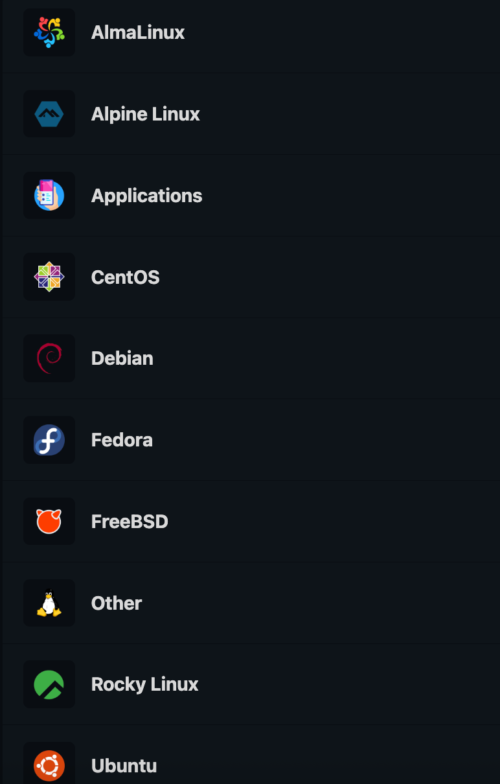Click the Debian swirl logo

pos(49,358)
